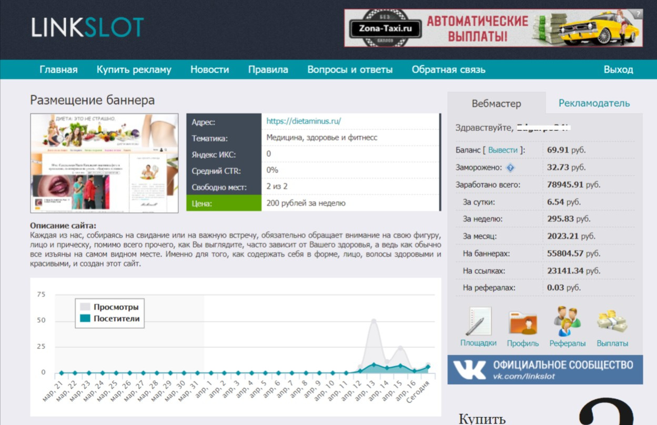Viewport: 657px width, 425px height.
Task: Click the Средний CTR row label
Action: tap(216, 170)
